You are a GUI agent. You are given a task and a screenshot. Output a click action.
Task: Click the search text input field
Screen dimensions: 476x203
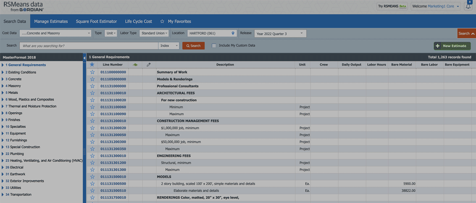pos(89,46)
